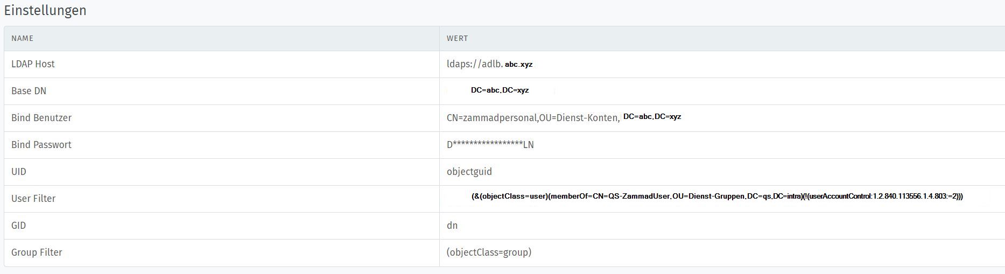This screenshot has height=274, width=1005.
Task: Select the WERT column header
Action: [x=457, y=39]
